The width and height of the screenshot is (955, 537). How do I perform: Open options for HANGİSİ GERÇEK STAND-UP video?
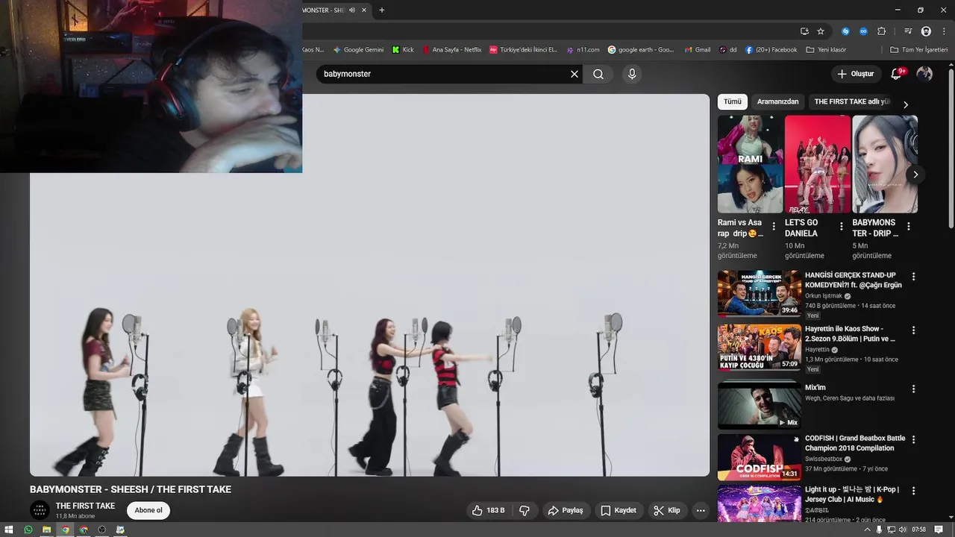pyautogui.click(x=913, y=277)
